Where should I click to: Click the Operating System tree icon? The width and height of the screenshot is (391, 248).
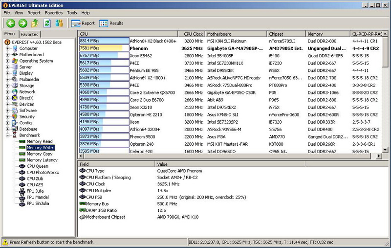tap(15, 61)
